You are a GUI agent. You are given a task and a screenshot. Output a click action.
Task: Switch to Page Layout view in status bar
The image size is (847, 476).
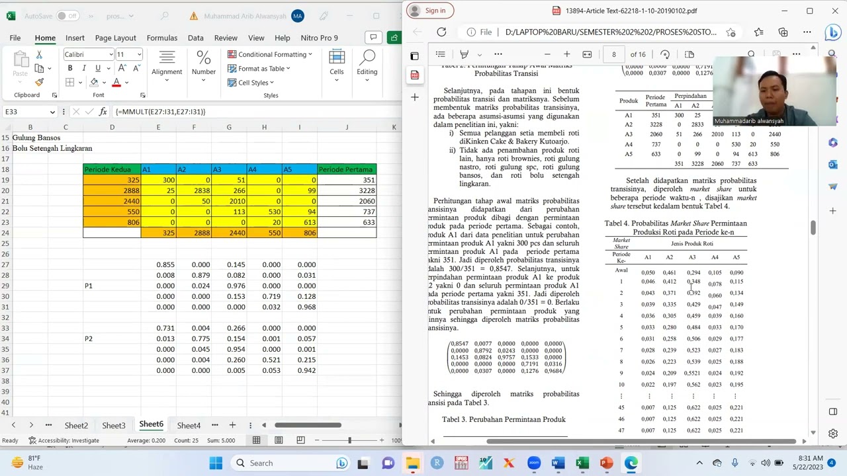click(x=279, y=440)
